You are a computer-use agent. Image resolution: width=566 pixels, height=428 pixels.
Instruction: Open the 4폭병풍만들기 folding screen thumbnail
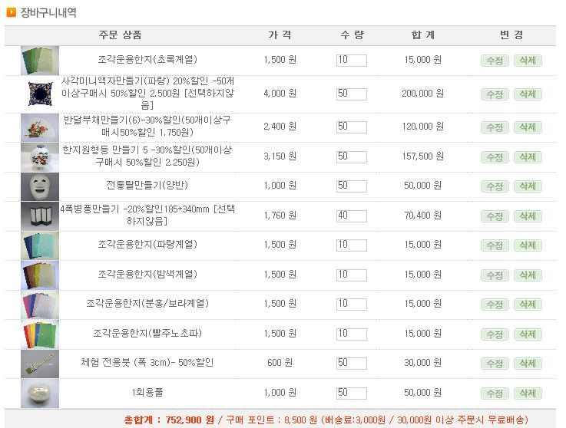coord(40,216)
